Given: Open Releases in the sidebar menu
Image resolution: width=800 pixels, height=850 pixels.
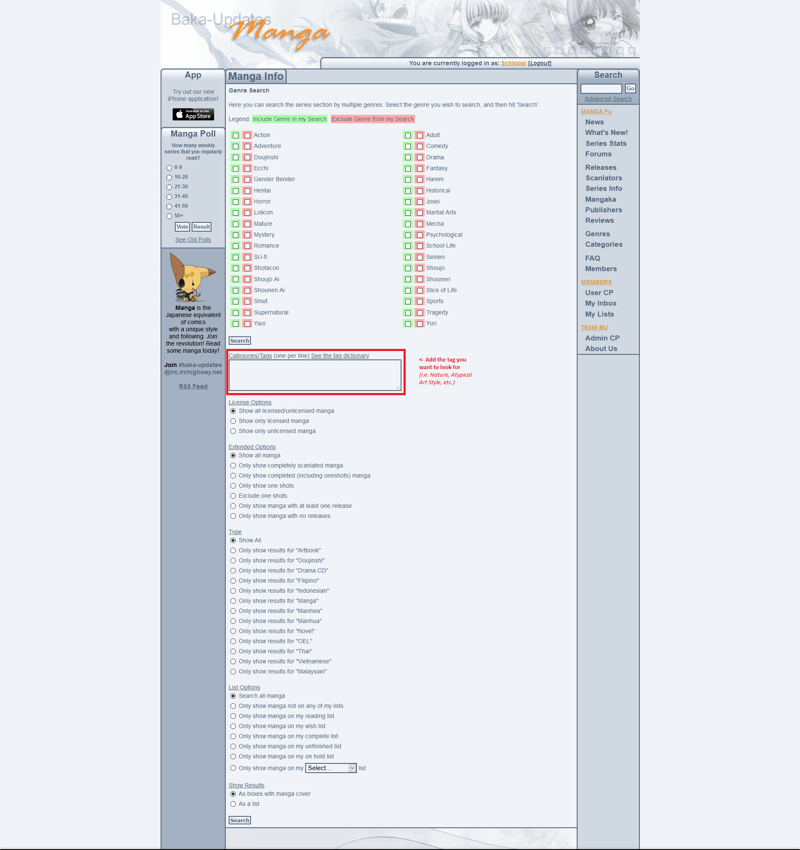Looking at the screenshot, I should (600, 168).
